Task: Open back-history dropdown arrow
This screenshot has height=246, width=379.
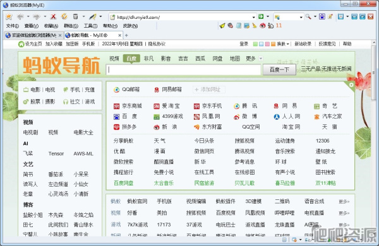Action: (28, 16)
